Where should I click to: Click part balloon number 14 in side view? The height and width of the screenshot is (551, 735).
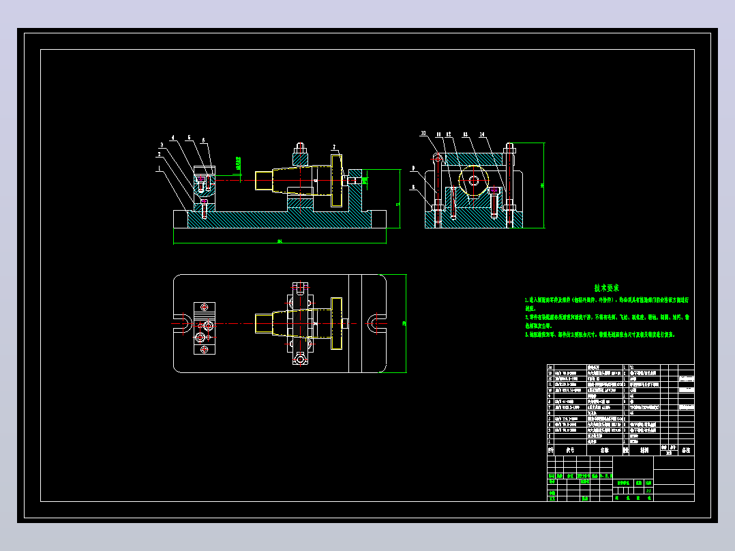click(x=482, y=134)
